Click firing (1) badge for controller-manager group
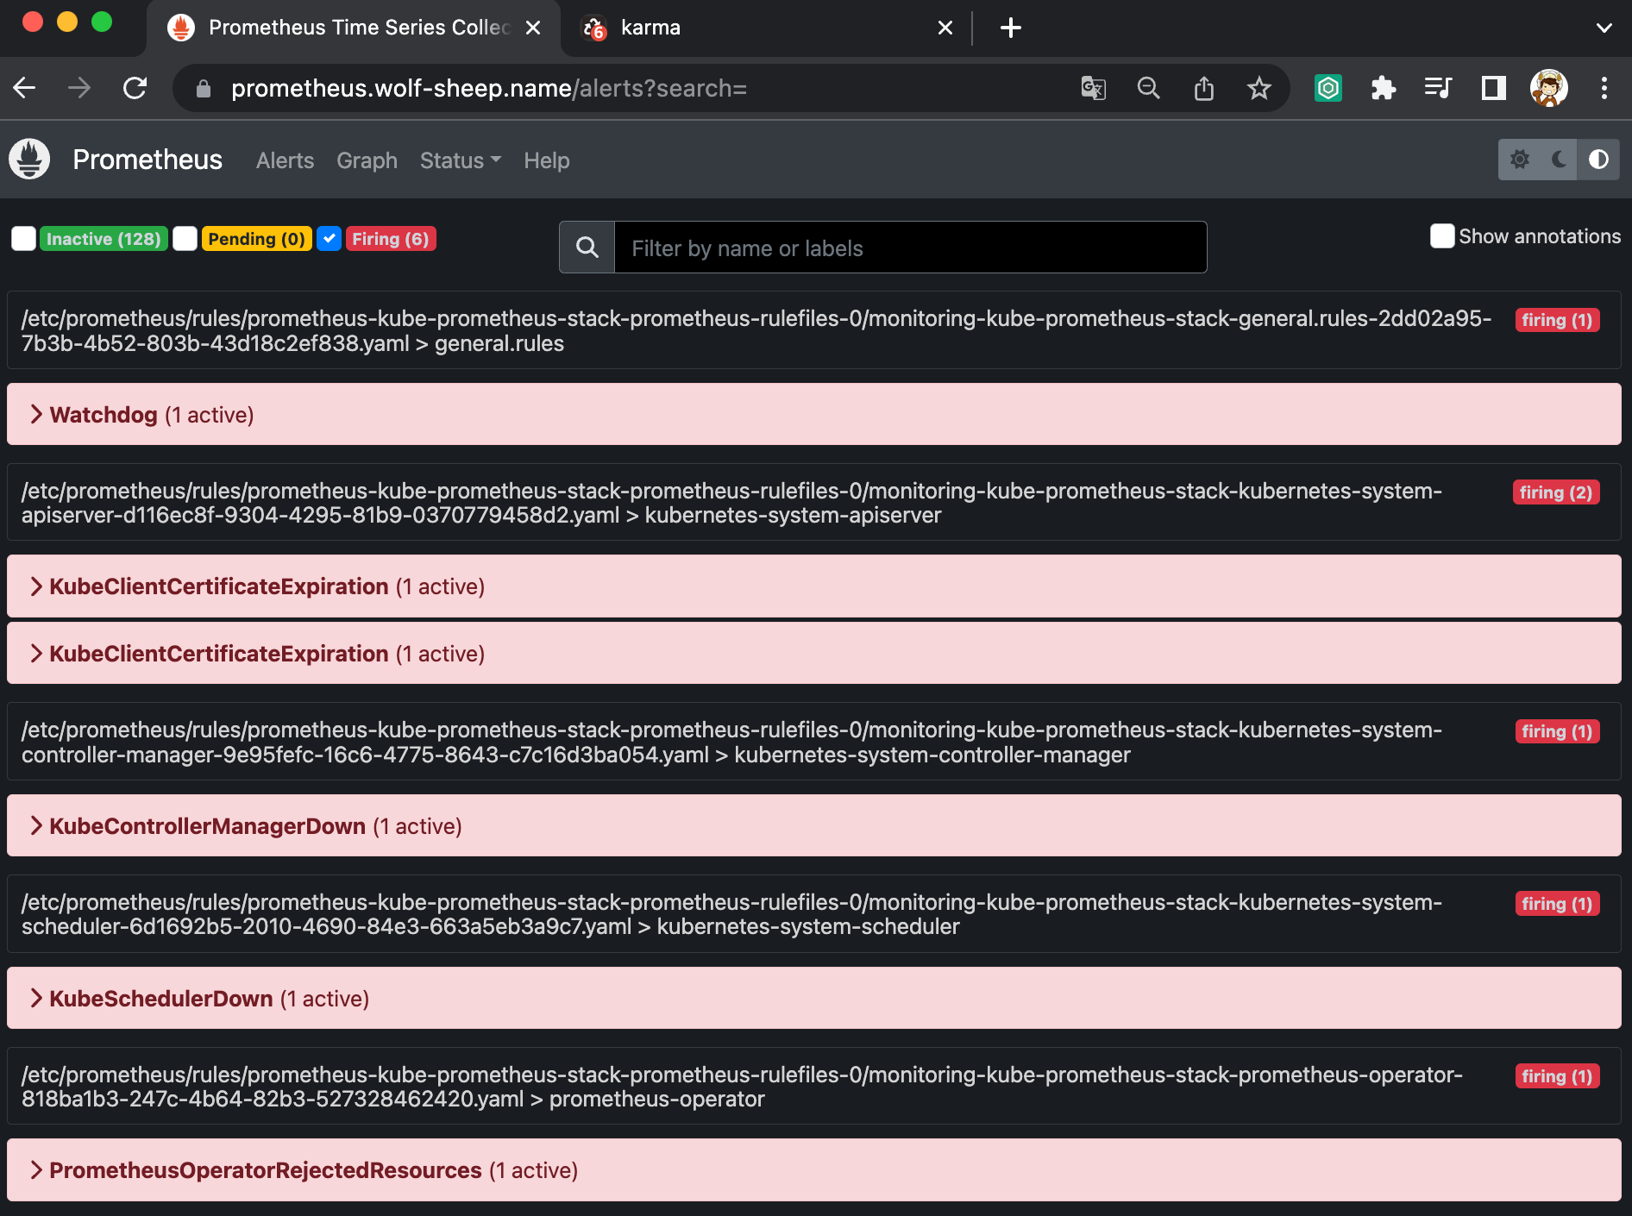 tap(1557, 731)
